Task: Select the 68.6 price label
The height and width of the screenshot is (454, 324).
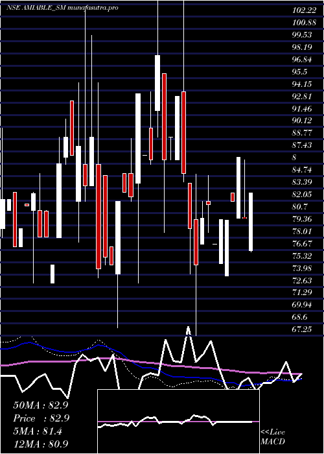Action: point(299,317)
